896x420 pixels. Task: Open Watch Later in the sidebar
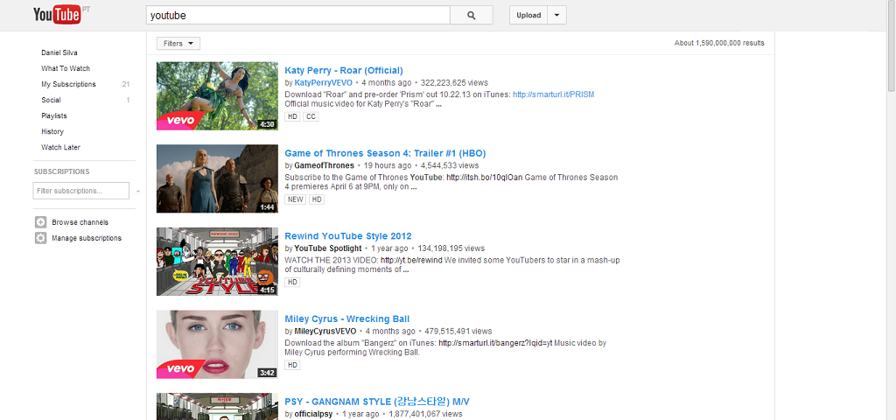click(x=60, y=147)
